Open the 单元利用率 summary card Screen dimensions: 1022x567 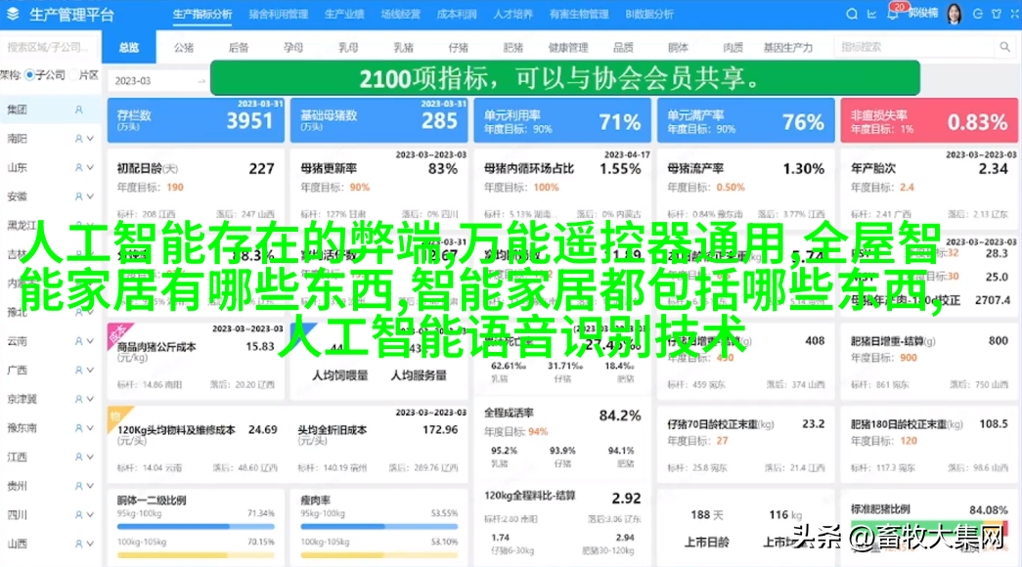pos(562,120)
